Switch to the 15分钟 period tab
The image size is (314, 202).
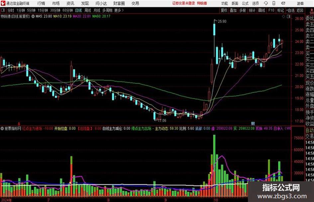click(43, 10)
